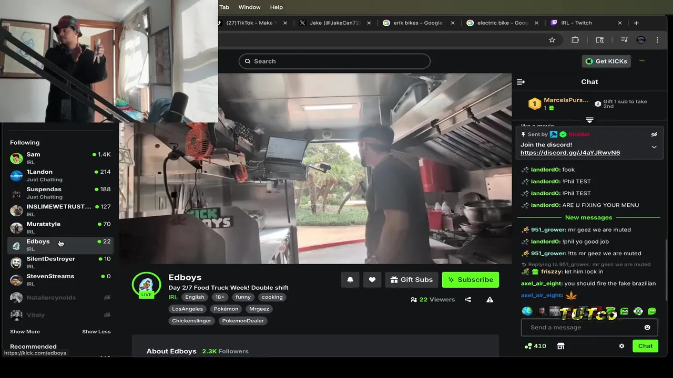Click the 18+ tag

click(220, 297)
